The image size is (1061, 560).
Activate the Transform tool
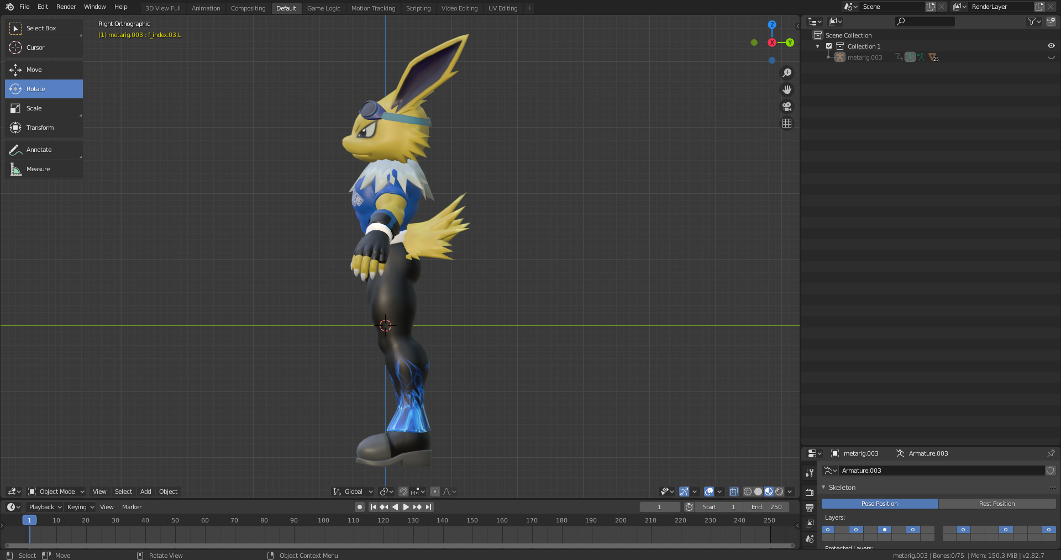[44, 128]
